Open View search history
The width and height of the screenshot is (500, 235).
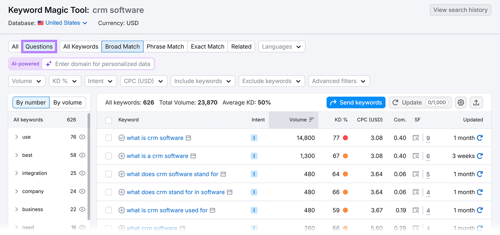tap(460, 10)
